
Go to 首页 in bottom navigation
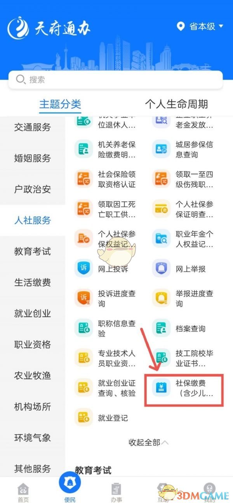[23, 492]
